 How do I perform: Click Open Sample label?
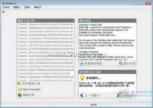32,89
